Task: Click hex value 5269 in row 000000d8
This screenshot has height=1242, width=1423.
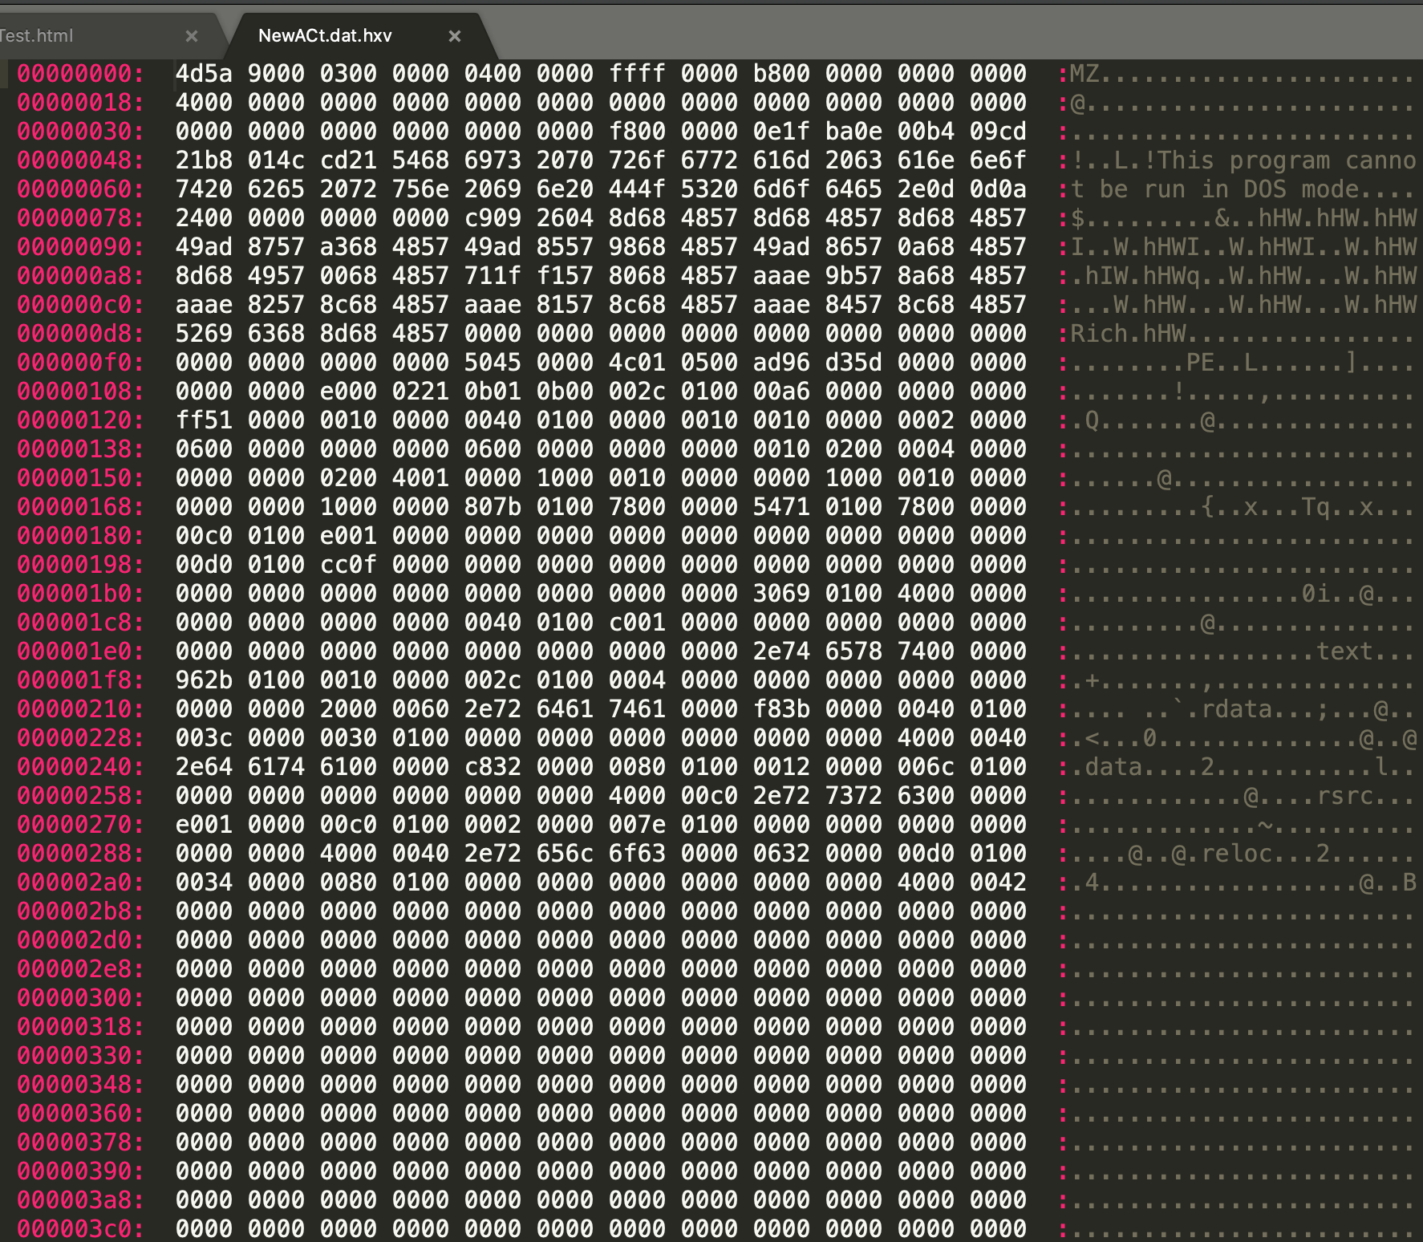Action: (204, 334)
